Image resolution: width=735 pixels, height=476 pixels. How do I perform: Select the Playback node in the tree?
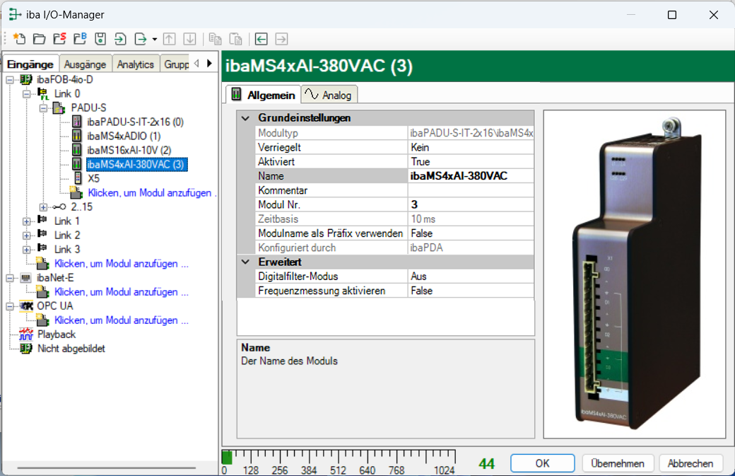[x=57, y=335]
